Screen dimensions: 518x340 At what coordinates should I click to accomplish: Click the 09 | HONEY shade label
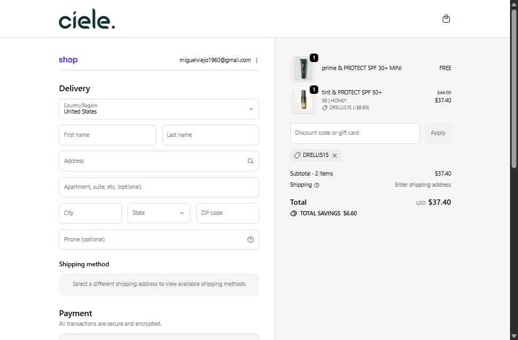click(x=334, y=101)
